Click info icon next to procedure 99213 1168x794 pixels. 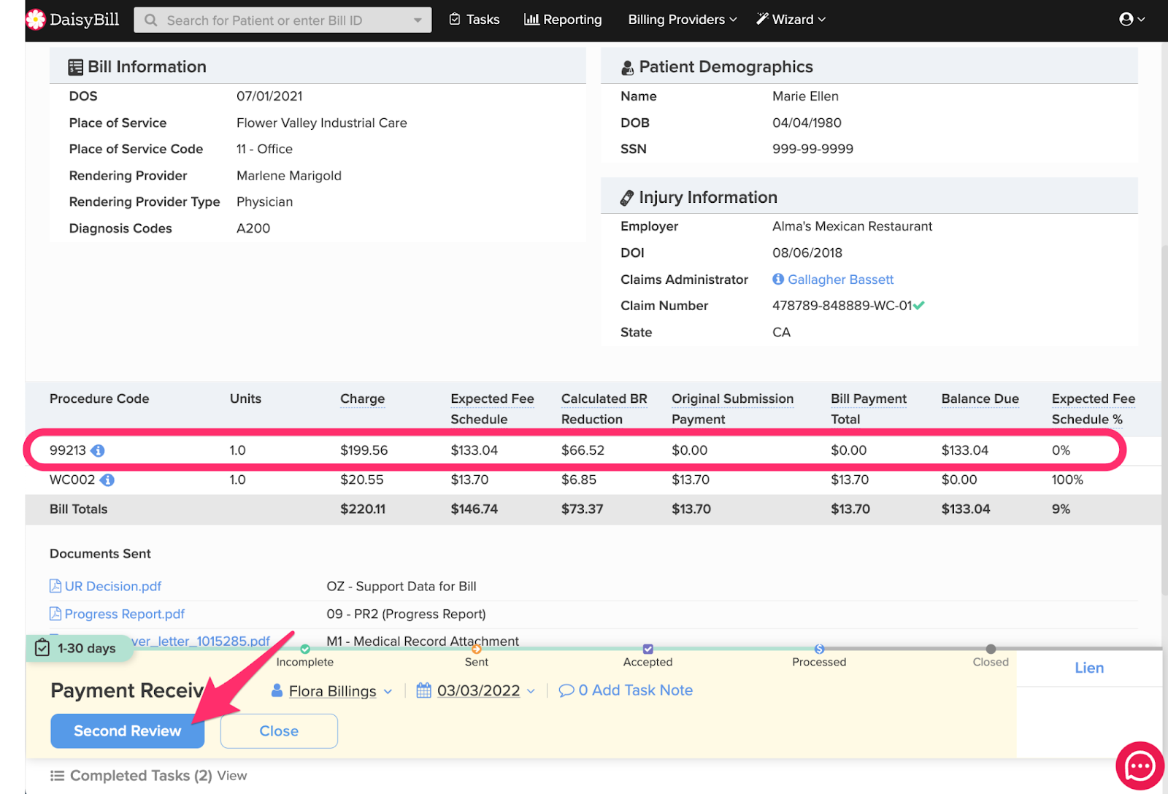pos(98,451)
